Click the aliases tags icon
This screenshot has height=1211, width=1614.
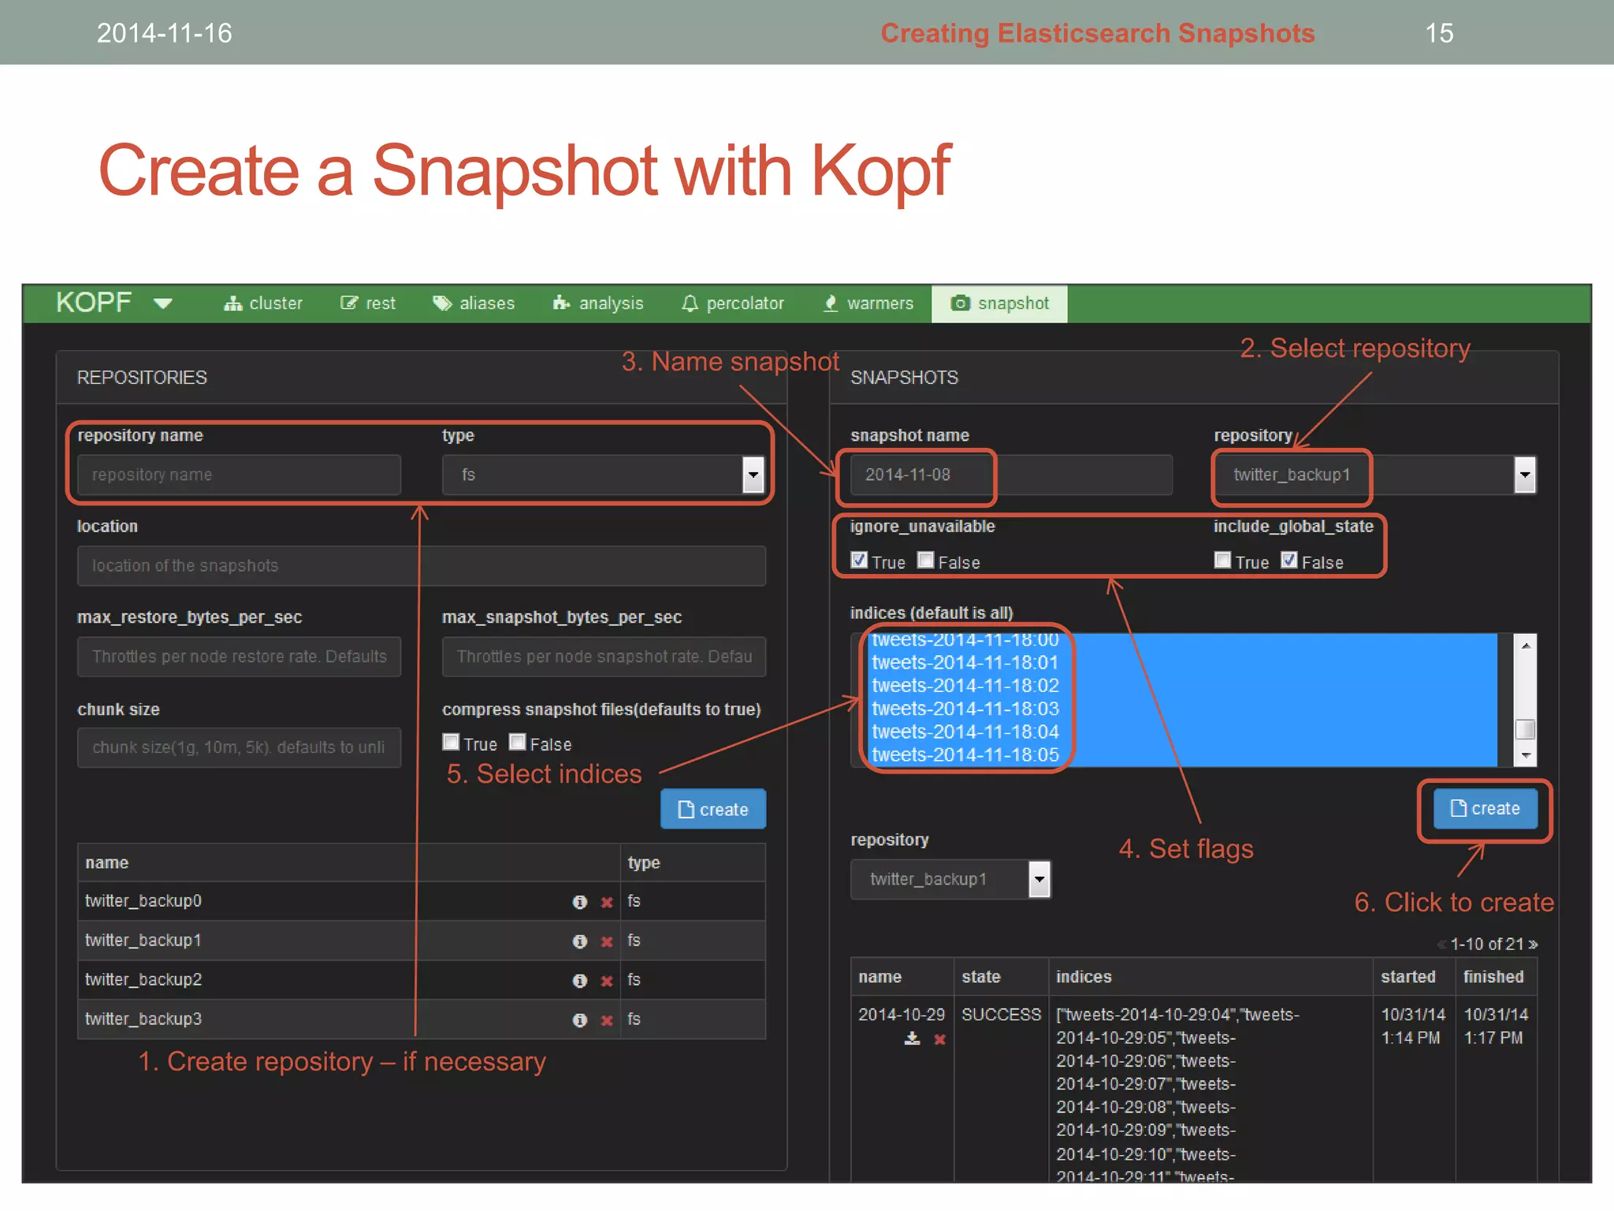tap(442, 304)
